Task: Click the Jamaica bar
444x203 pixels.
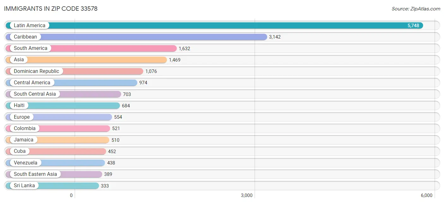Action: (73, 140)
